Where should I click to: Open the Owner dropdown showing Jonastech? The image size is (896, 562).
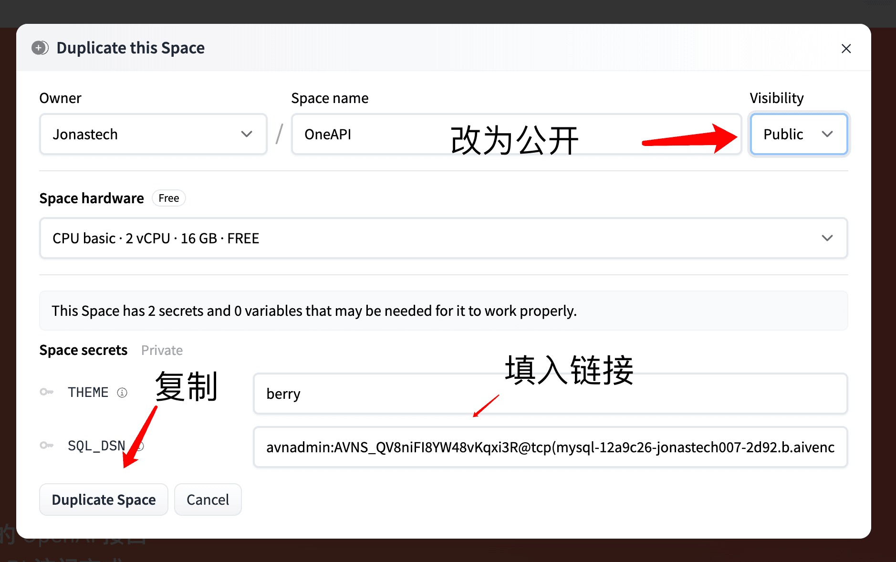pyautogui.click(x=153, y=134)
